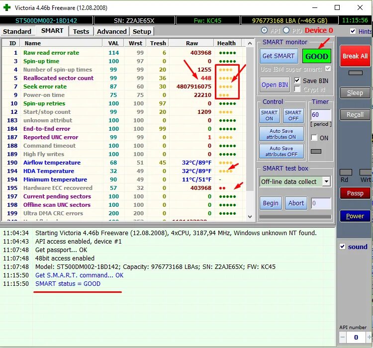Toggle the Hints checkbox
The width and height of the screenshot is (373, 348).
click(353, 31)
